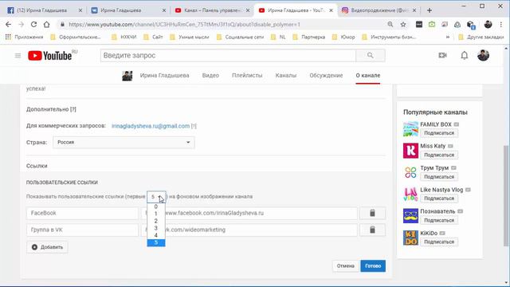
Task: Select option 4 in the dropdown list
Action: [x=156, y=235]
